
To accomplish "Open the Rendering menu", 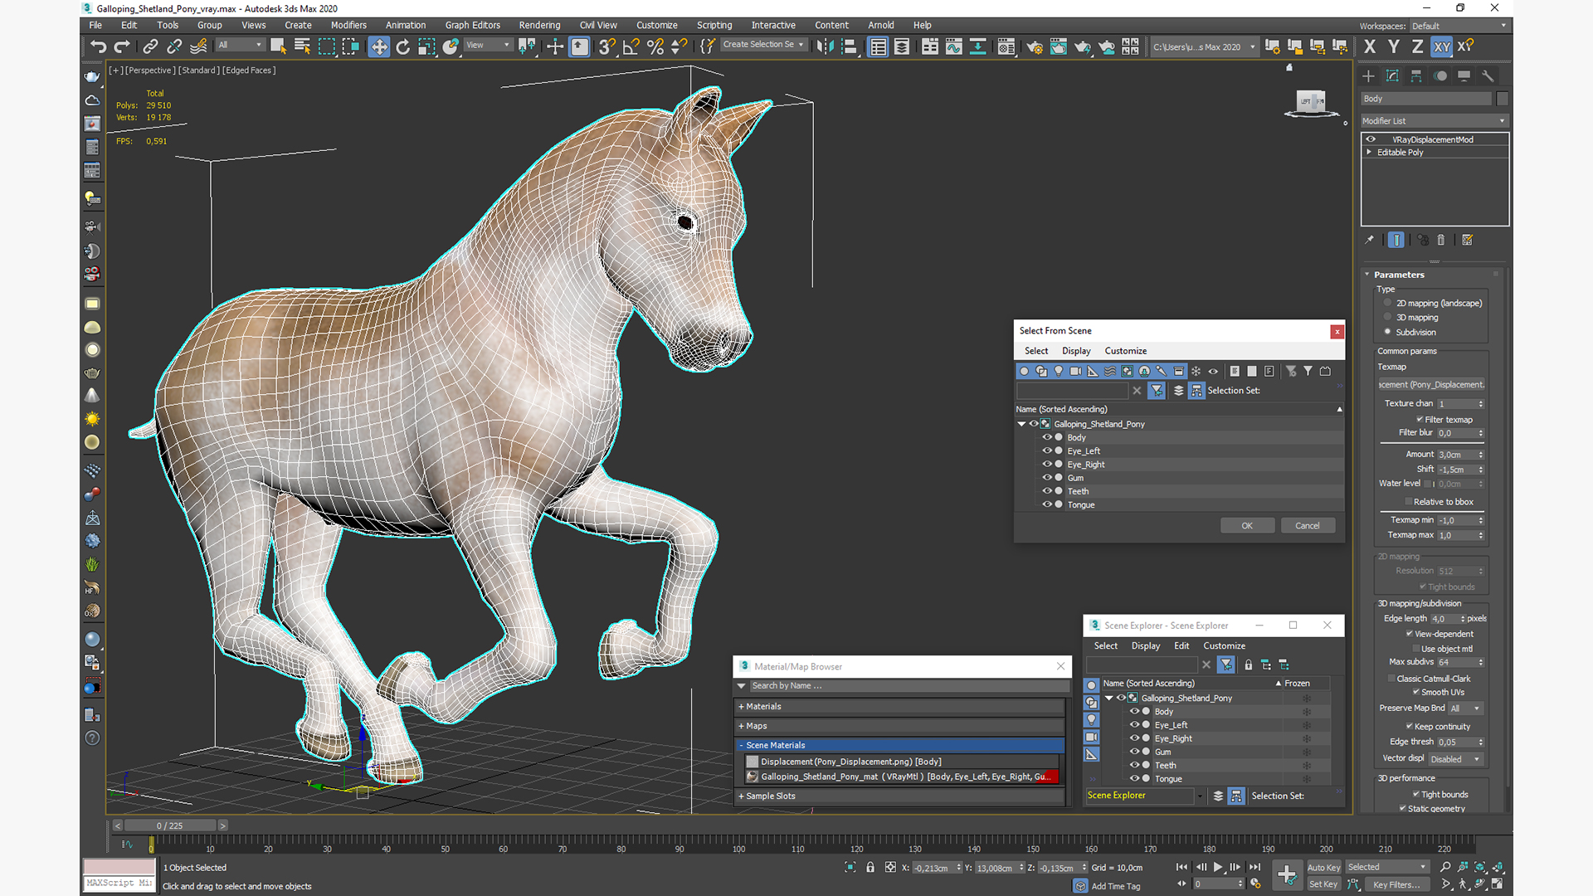I will point(539,25).
